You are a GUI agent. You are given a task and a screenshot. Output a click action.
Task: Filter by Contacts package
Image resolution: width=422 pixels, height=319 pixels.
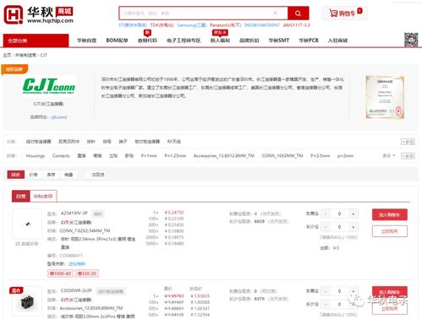pos(61,156)
